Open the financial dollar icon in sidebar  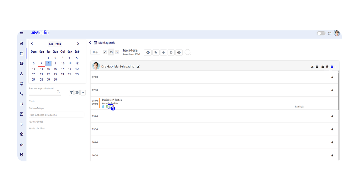click(21, 124)
